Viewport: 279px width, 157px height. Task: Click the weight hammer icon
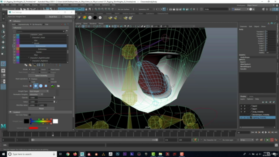[35, 65]
